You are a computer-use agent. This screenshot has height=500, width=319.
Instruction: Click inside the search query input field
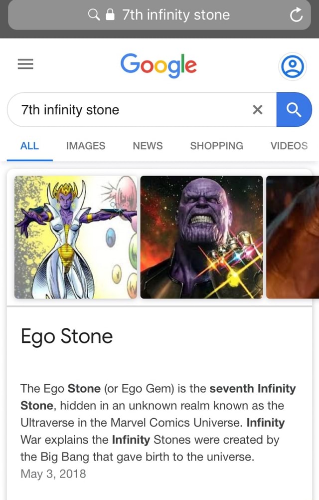(x=125, y=110)
